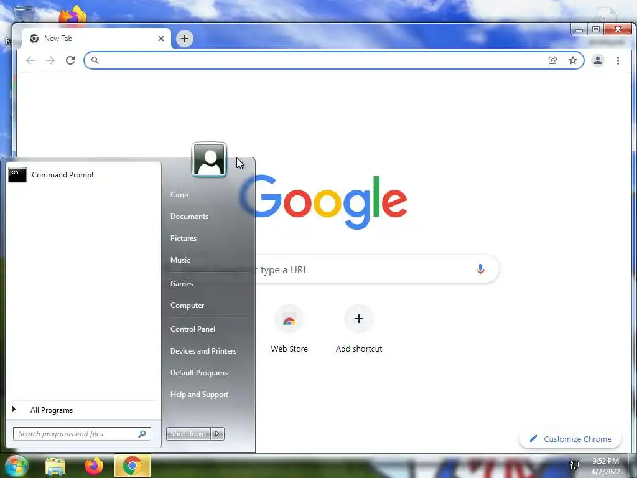Click Chrome's forward arrow

point(50,60)
